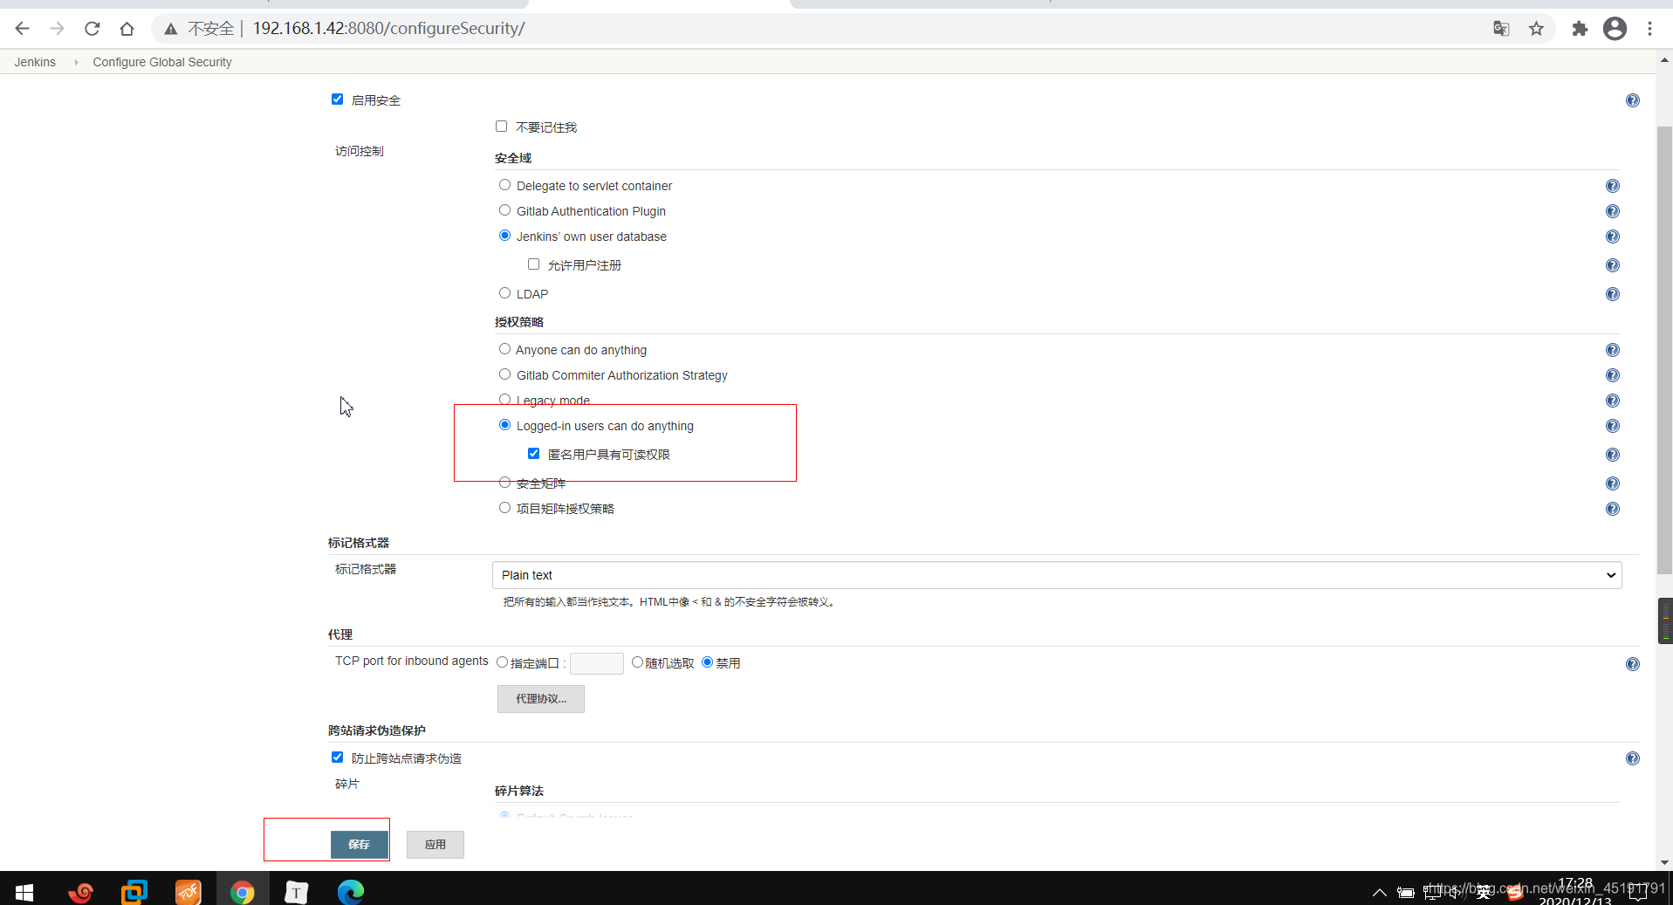
Task: Open the Chrome profile avatar
Action: point(1615,29)
